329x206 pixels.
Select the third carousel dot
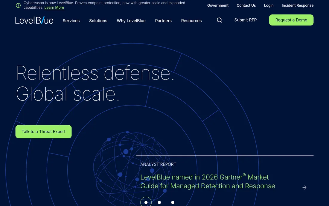[173, 202]
